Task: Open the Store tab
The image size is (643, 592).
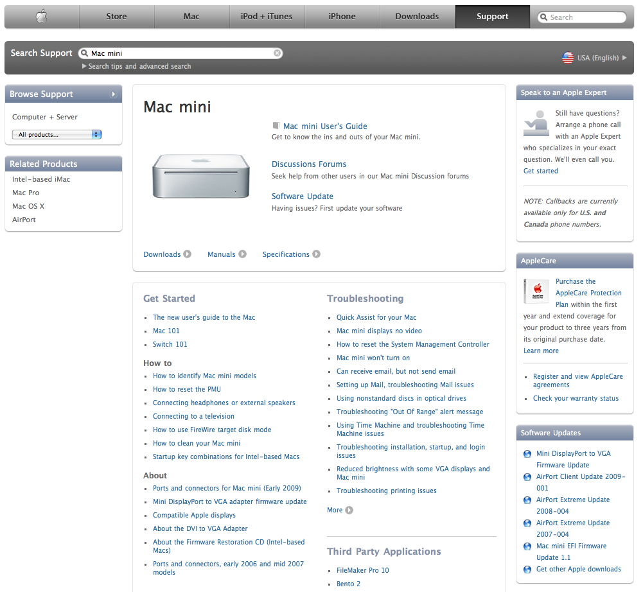Action: click(x=116, y=17)
